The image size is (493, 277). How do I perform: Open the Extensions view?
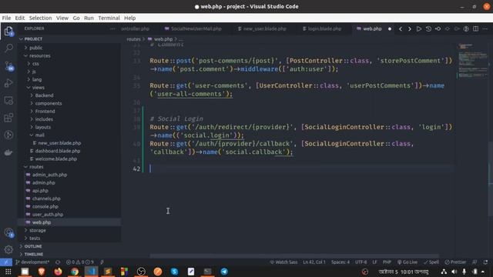point(8,118)
